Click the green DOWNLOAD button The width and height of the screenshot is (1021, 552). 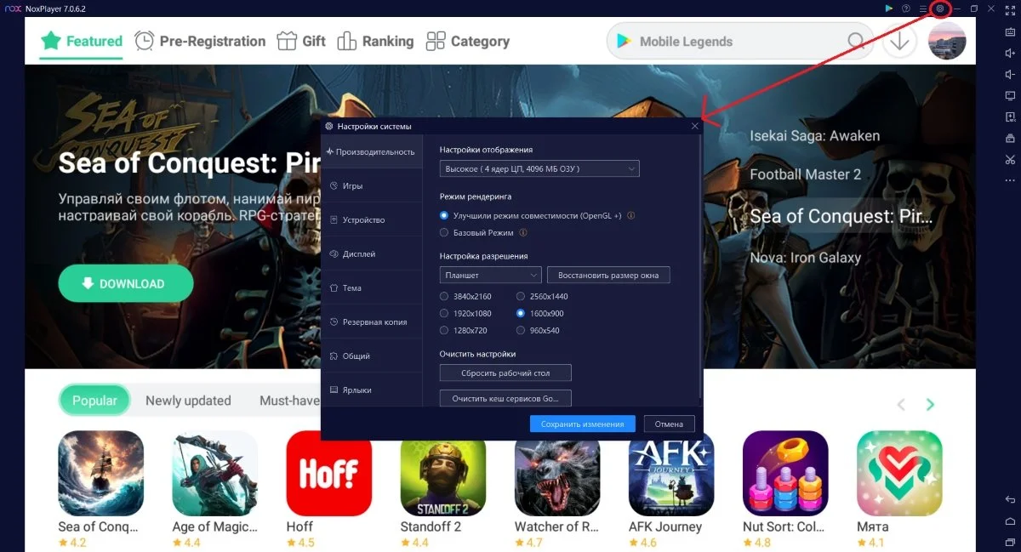click(x=126, y=284)
